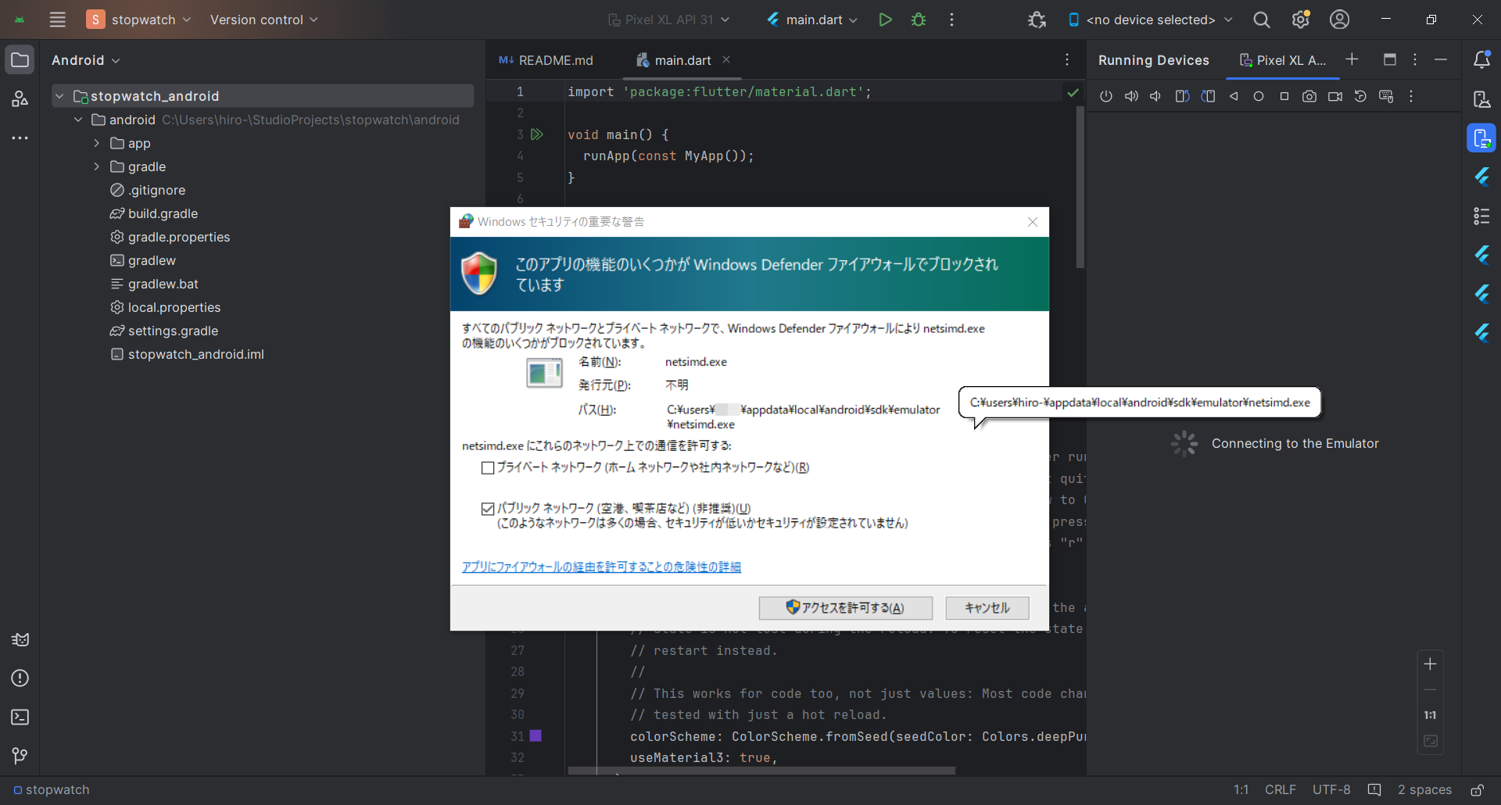Screen dimensions: 1501x805
Task: Open the Terminal tool window
Action: [20, 717]
